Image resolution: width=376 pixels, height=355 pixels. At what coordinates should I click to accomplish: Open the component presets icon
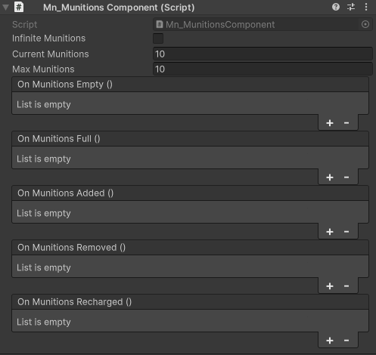tap(351, 7)
